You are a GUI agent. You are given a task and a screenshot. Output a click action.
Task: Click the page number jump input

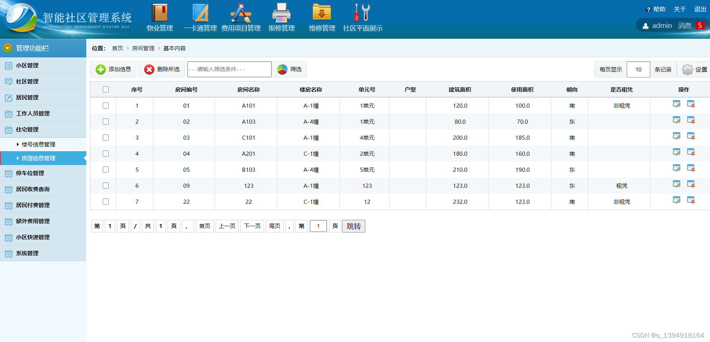pyautogui.click(x=318, y=226)
